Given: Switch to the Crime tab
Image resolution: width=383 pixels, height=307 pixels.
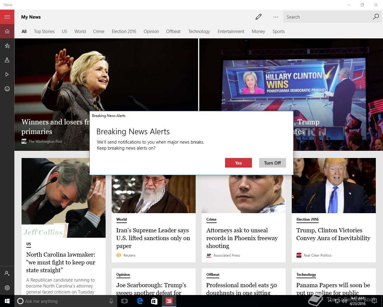Looking at the screenshot, I should pos(98,31).
